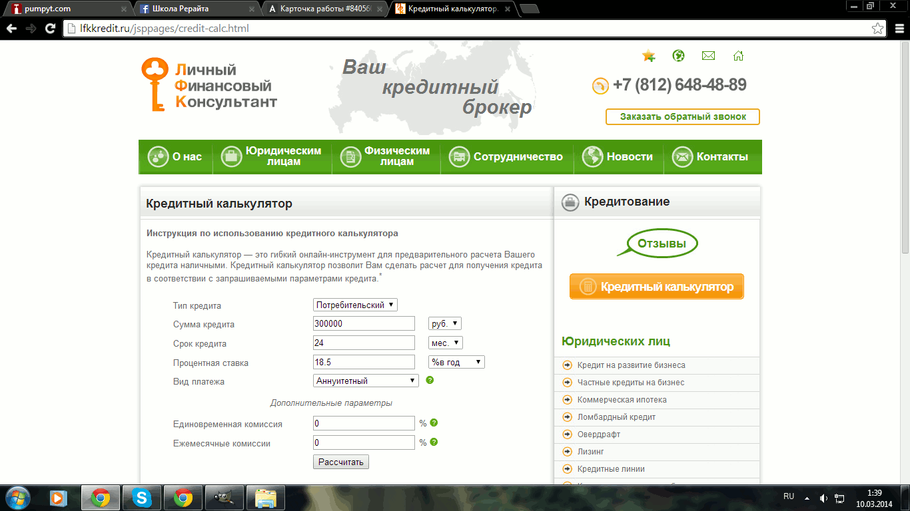This screenshot has height=511, width=910.
Task: Click the browser forward arrow
Action: [31, 29]
